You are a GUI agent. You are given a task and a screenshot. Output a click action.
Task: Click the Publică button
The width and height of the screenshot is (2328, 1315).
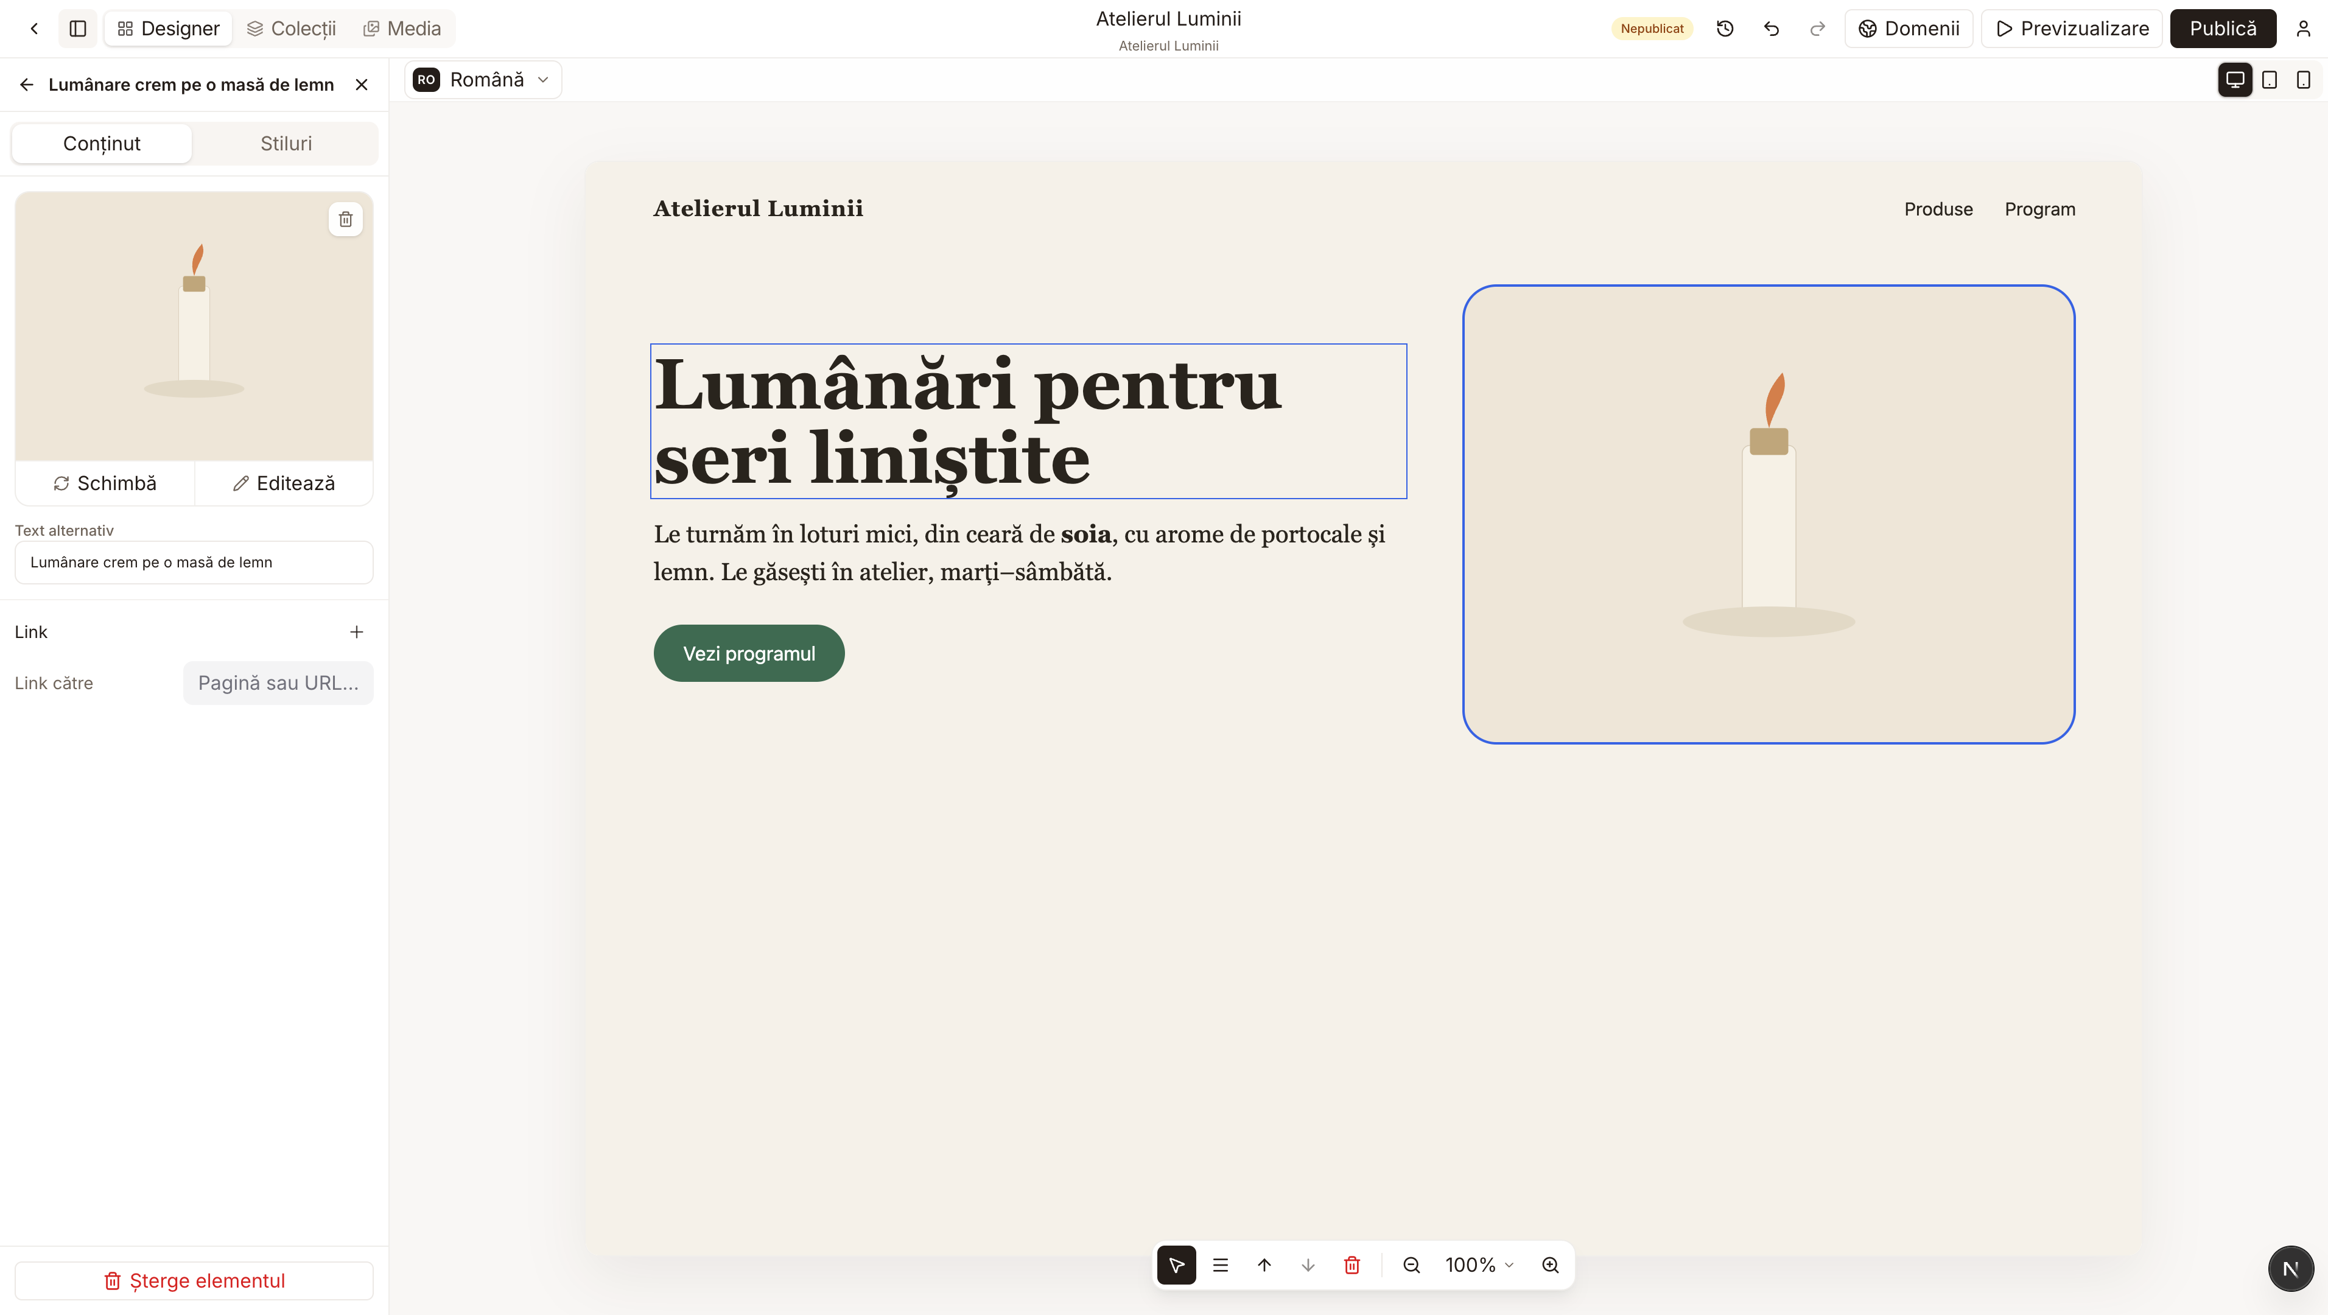tap(2223, 29)
